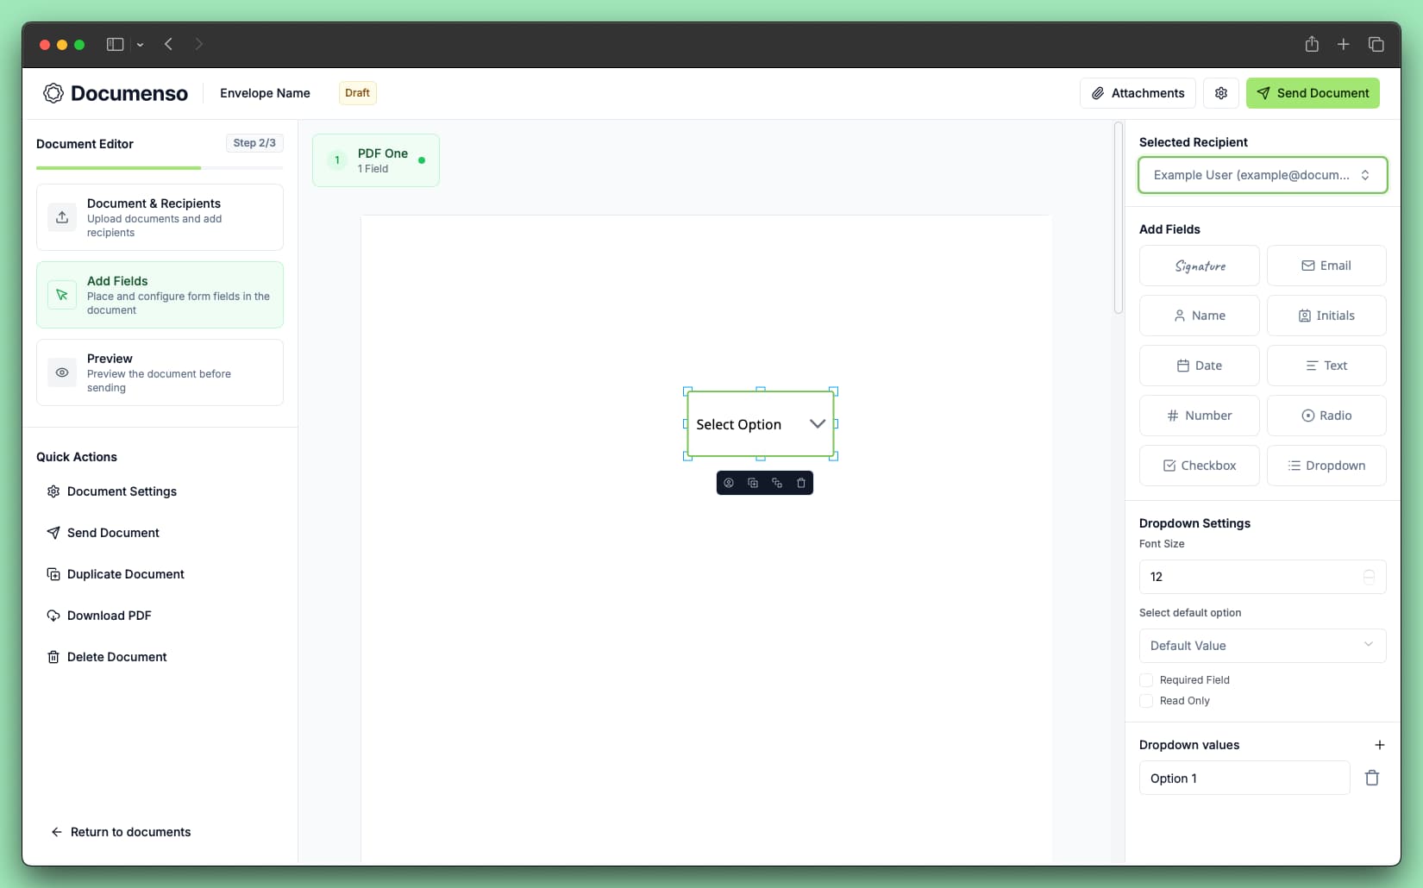Click the Documenso logo icon
This screenshot has height=888, width=1423.
coord(53,92)
